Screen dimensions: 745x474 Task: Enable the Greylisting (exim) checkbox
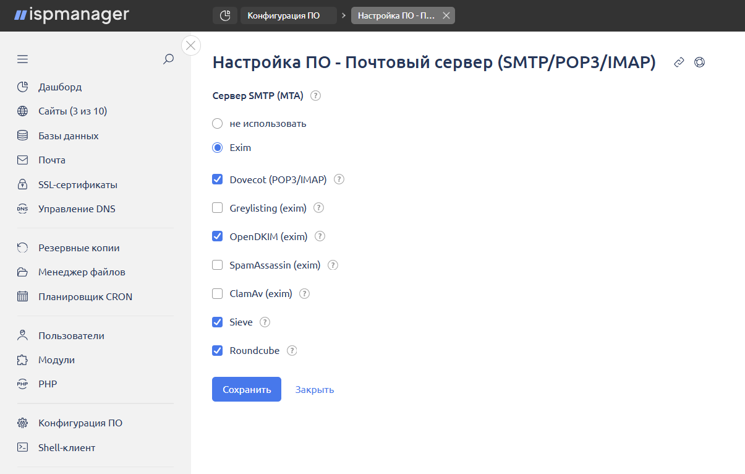point(218,209)
